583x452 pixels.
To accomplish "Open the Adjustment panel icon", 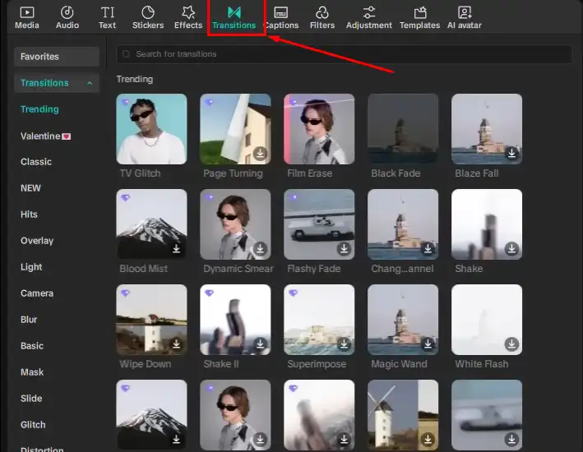I will point(368,13).
